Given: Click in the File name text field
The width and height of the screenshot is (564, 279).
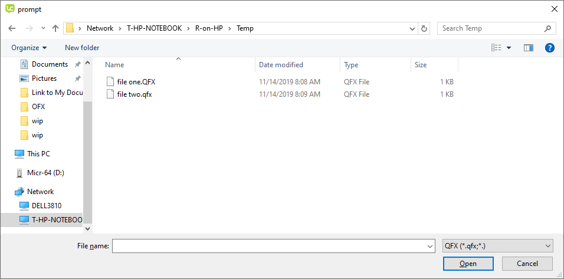Looking at the screenshot, I should pos(268,246).
